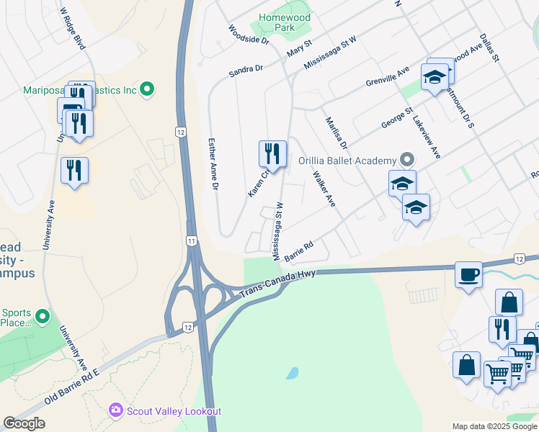Click the school marker near Grenville Ave

tap(435, 77)
